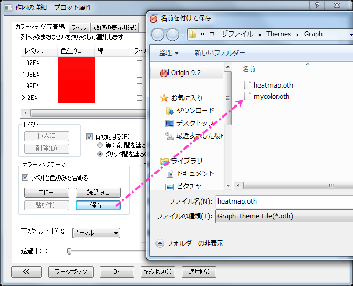This screenshot has height=286, width=353.
Task: Switch to the ラベル tab
Action: 78,28
